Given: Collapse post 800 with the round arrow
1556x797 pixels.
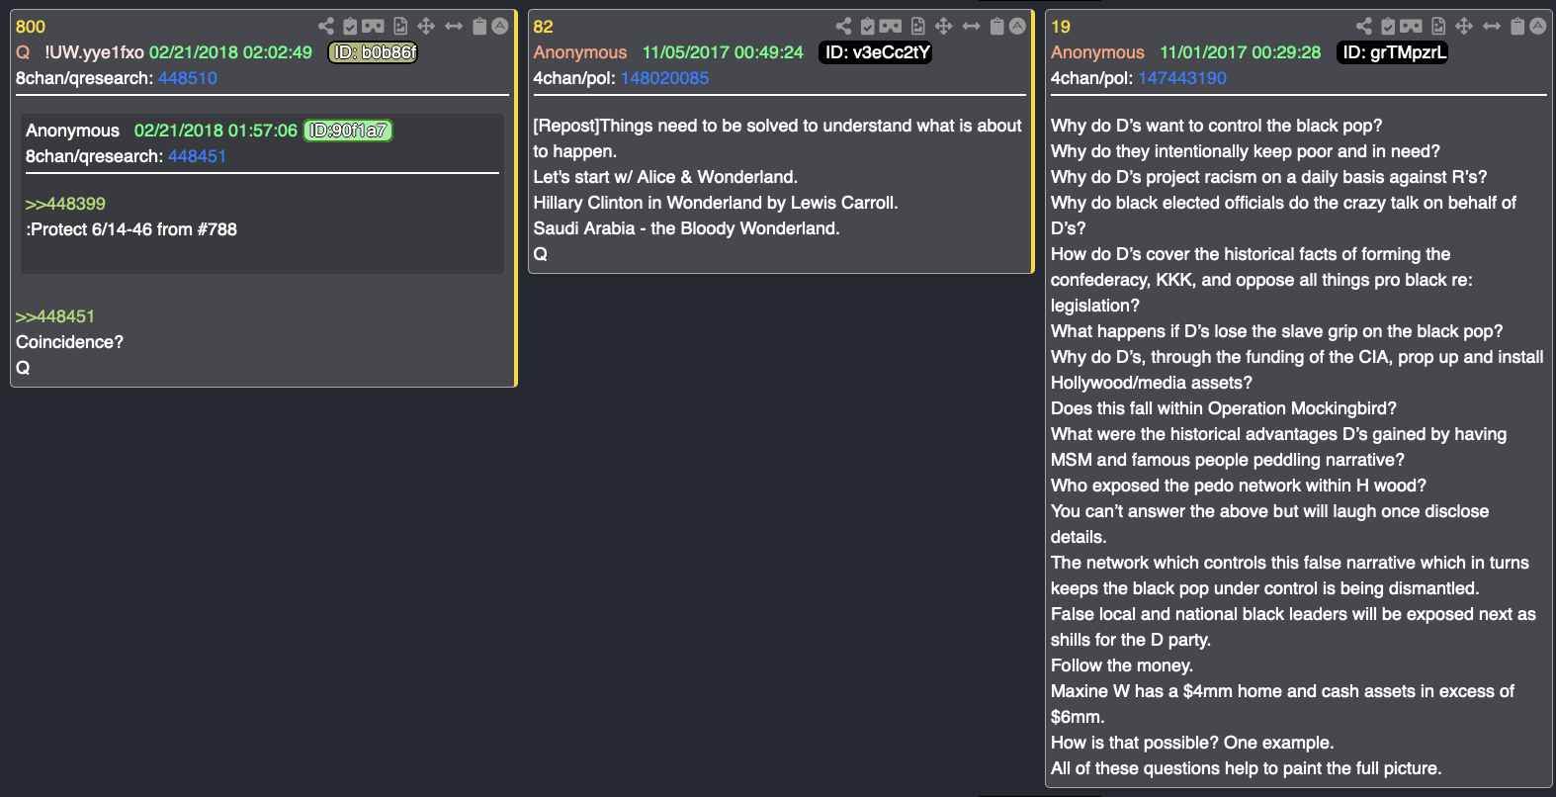Looking at the screenshot, I should (500, 27).
